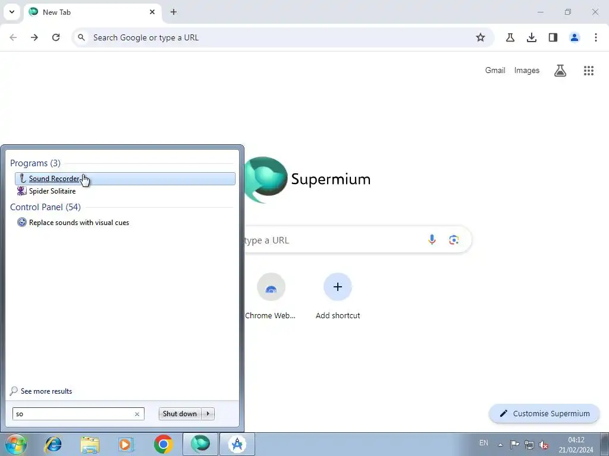Launch Internet Explorer from taskbar

(x=53, y=444)
